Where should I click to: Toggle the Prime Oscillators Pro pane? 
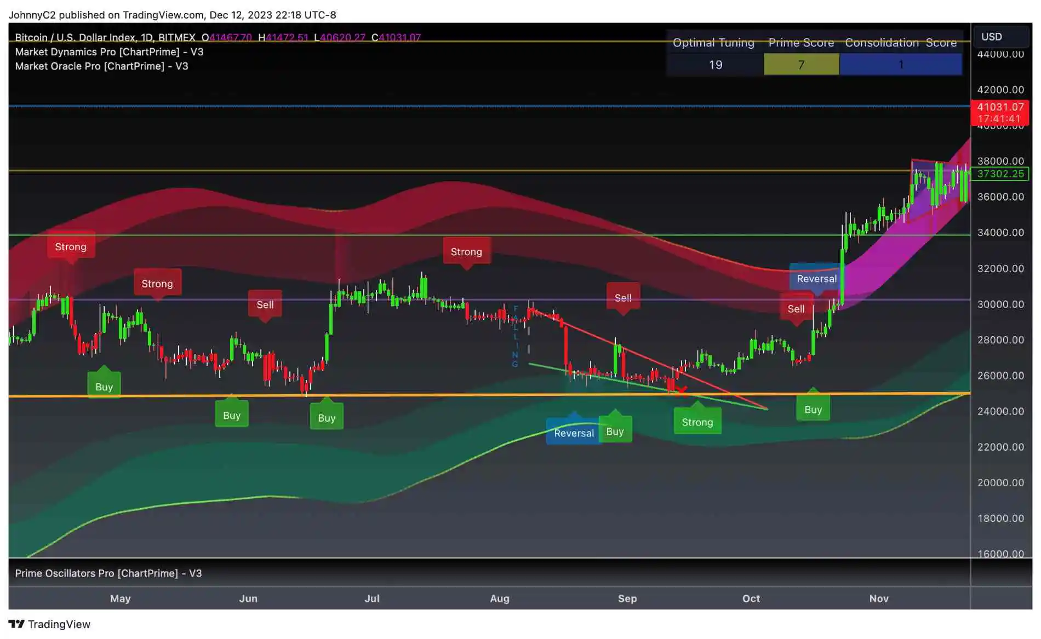point(107,573)
